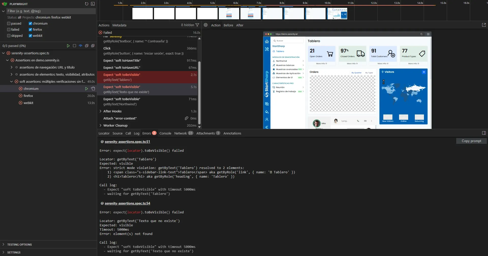Enable watch mode via the eye icon
The height and width of the screenshot is (256, 488).
[x=80, y=46]
